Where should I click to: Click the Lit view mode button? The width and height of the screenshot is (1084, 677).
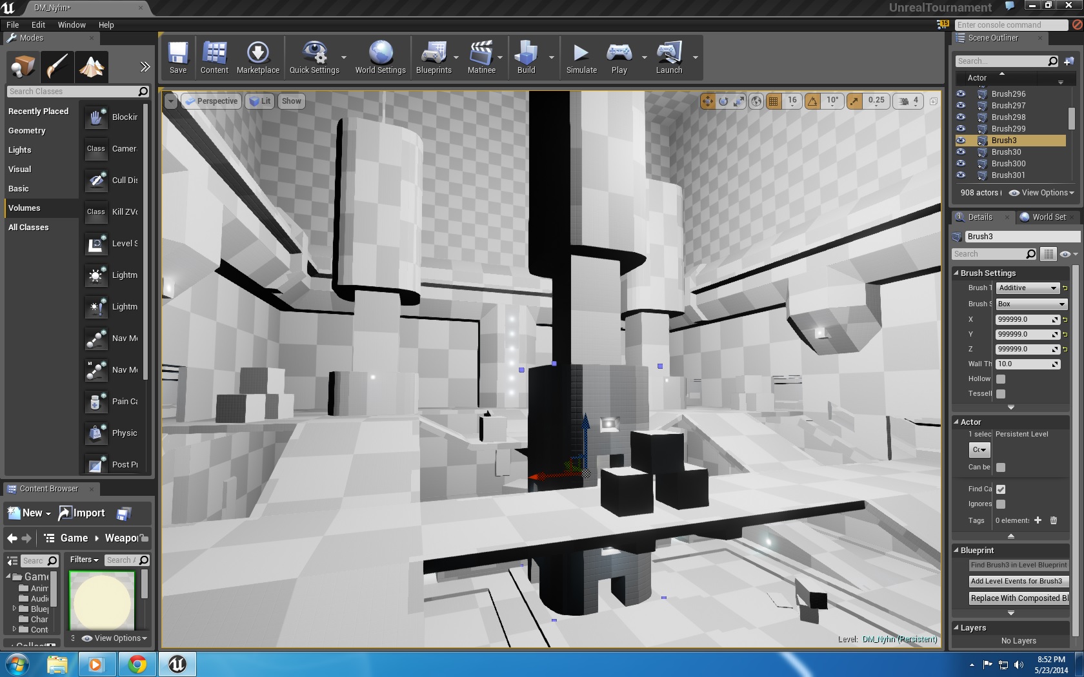pos(260,101)
